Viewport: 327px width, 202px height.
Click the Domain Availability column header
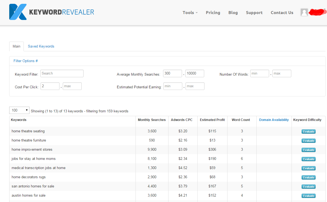pyautogui.click(x=274, y=120)
